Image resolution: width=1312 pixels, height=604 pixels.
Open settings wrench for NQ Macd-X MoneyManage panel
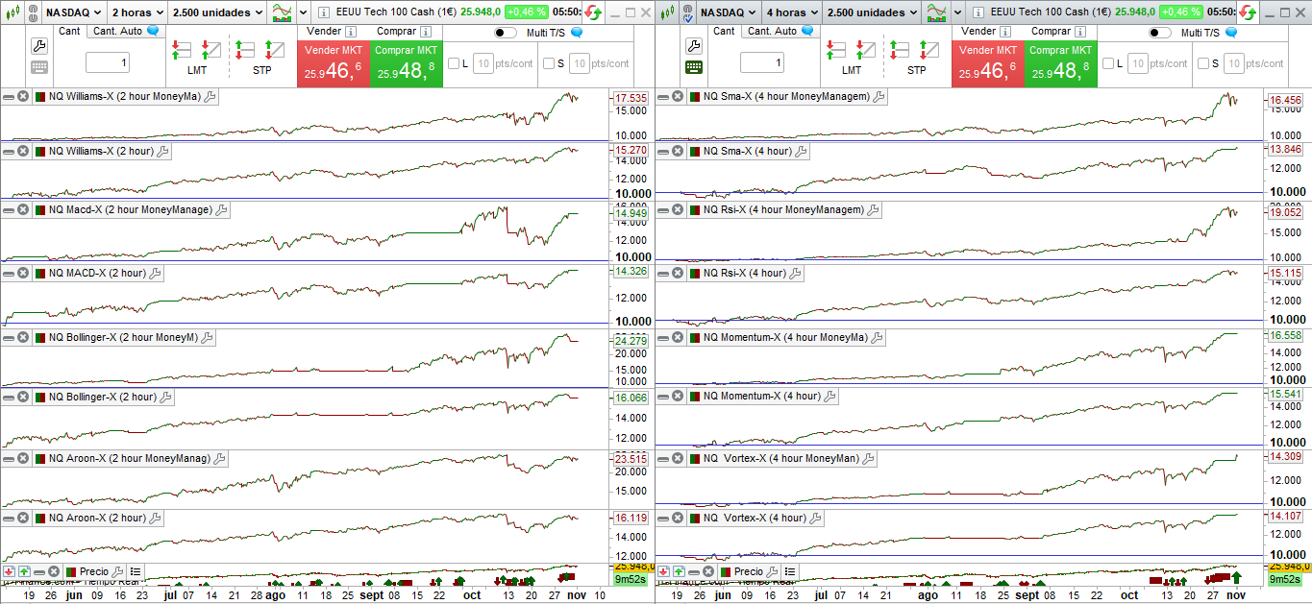222,209
